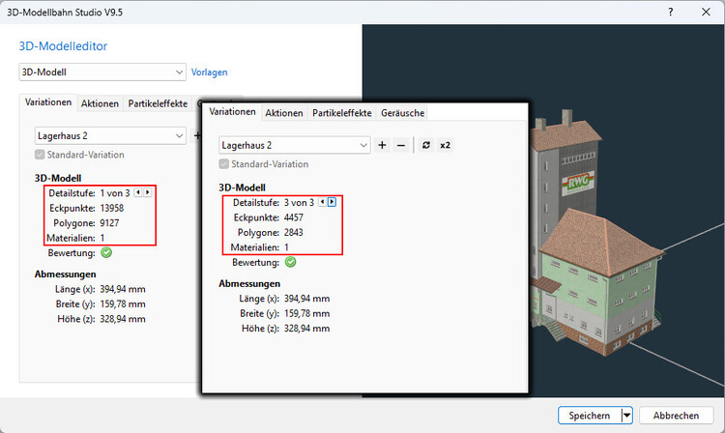This screenshot has width=725, height=433.
Task: Open the Speichern split-button arrow
Action: point(626,416)
